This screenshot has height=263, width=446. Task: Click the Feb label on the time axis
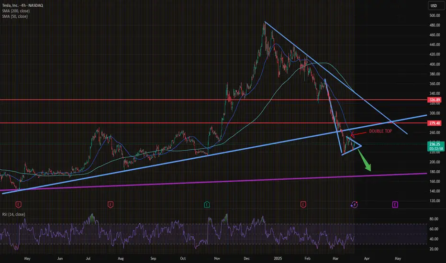click(x=307, y=258)
